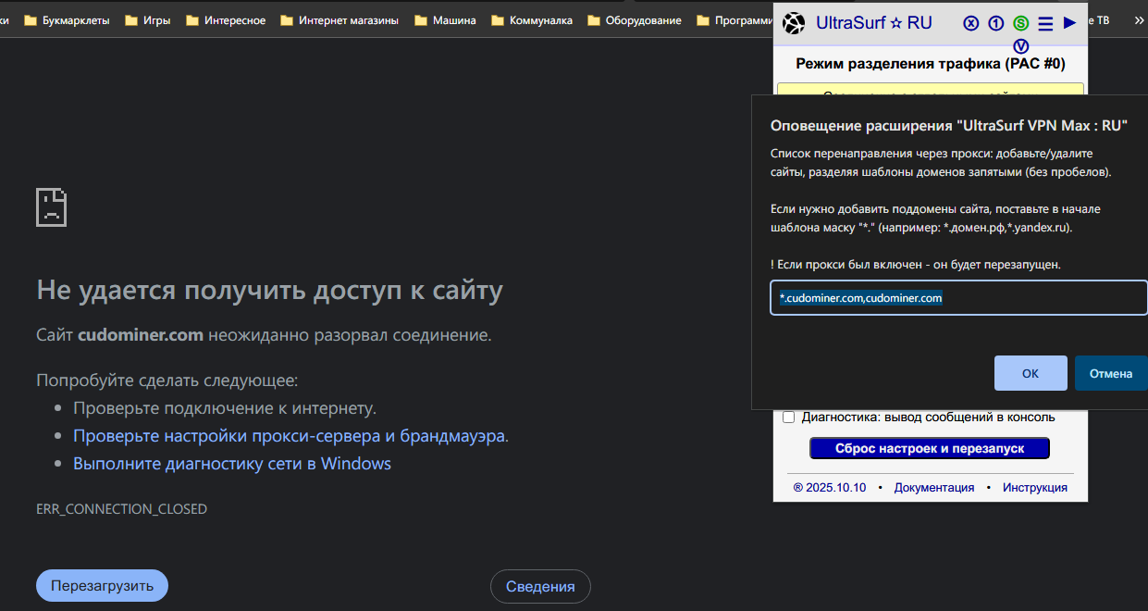Click the proxy domain list input field

pos(959,298)
